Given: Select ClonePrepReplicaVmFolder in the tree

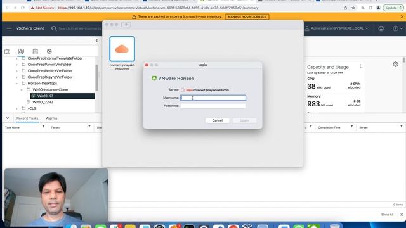Looking at the screenshot, I should coord(50,70).
